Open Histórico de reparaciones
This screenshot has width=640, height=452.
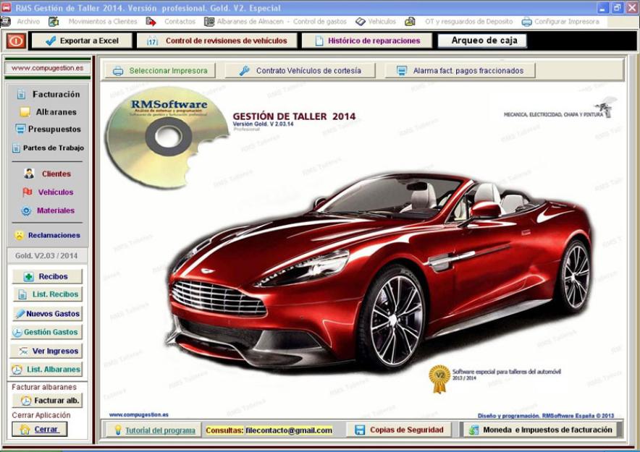[x=367, y=40]
